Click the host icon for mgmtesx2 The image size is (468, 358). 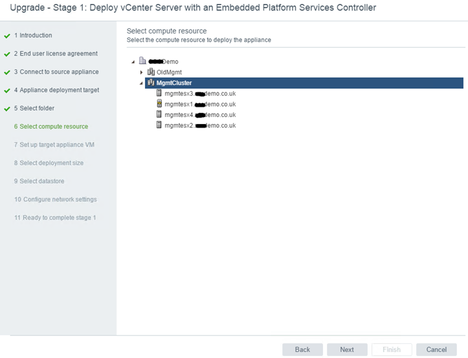coord(159,125)
